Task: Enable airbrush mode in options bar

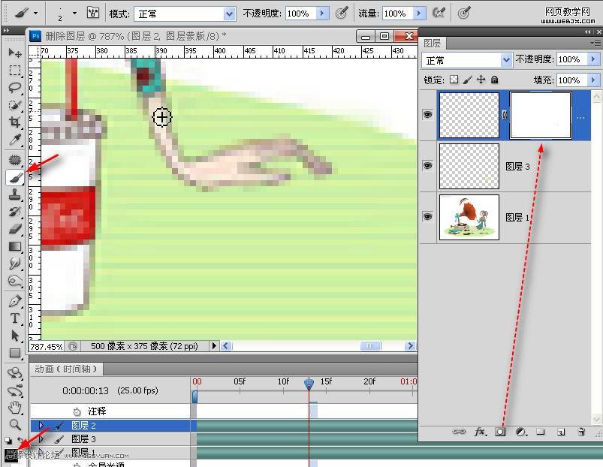Action: [x=439, y=14]
